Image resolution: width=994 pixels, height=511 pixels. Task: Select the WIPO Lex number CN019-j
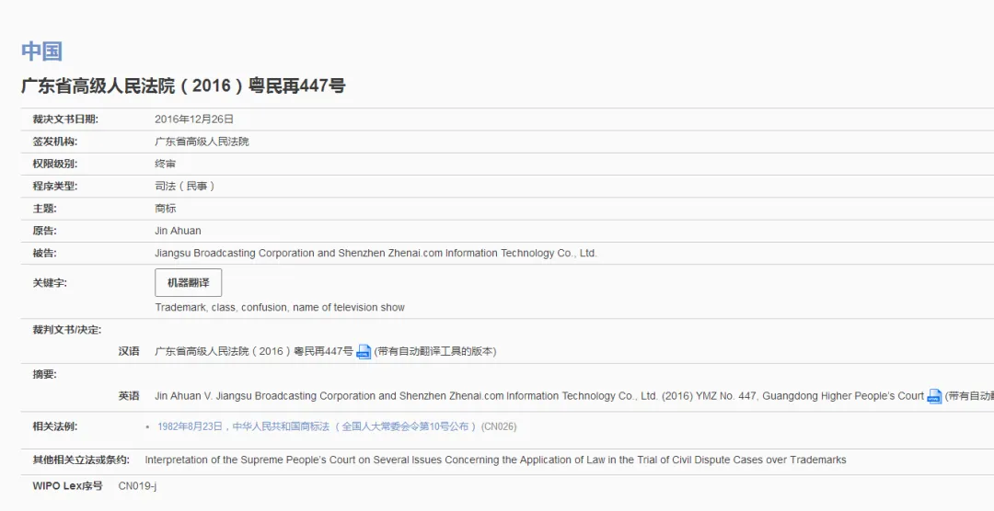(x=137, y=485)
